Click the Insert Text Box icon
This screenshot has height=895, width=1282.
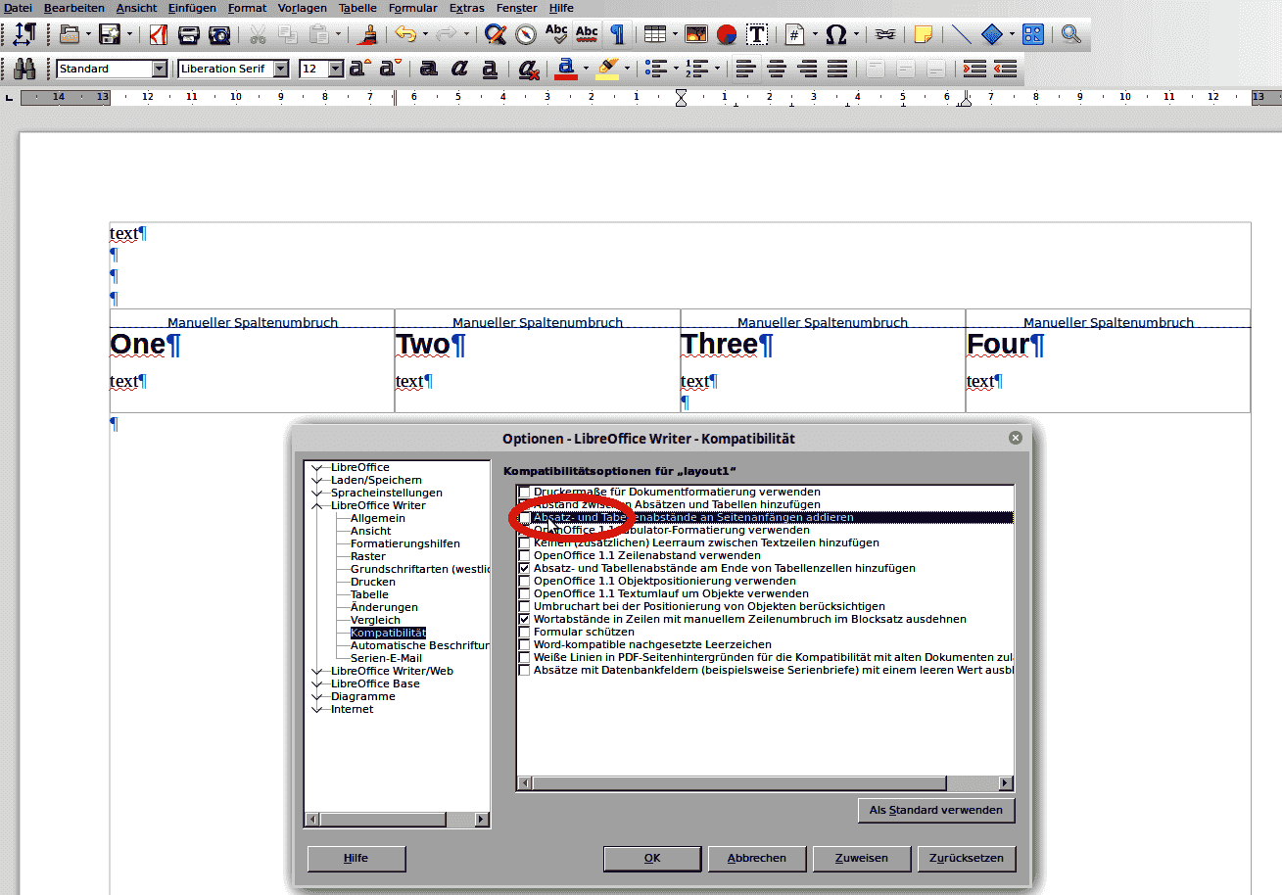pos(757,34)
